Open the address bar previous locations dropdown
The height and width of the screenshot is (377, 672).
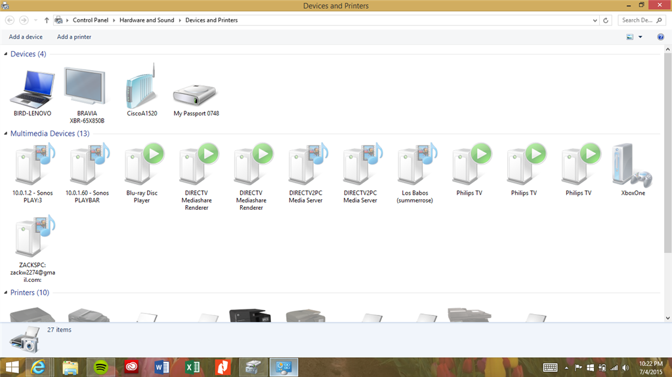pyautogui.click(x=595, y=20)
